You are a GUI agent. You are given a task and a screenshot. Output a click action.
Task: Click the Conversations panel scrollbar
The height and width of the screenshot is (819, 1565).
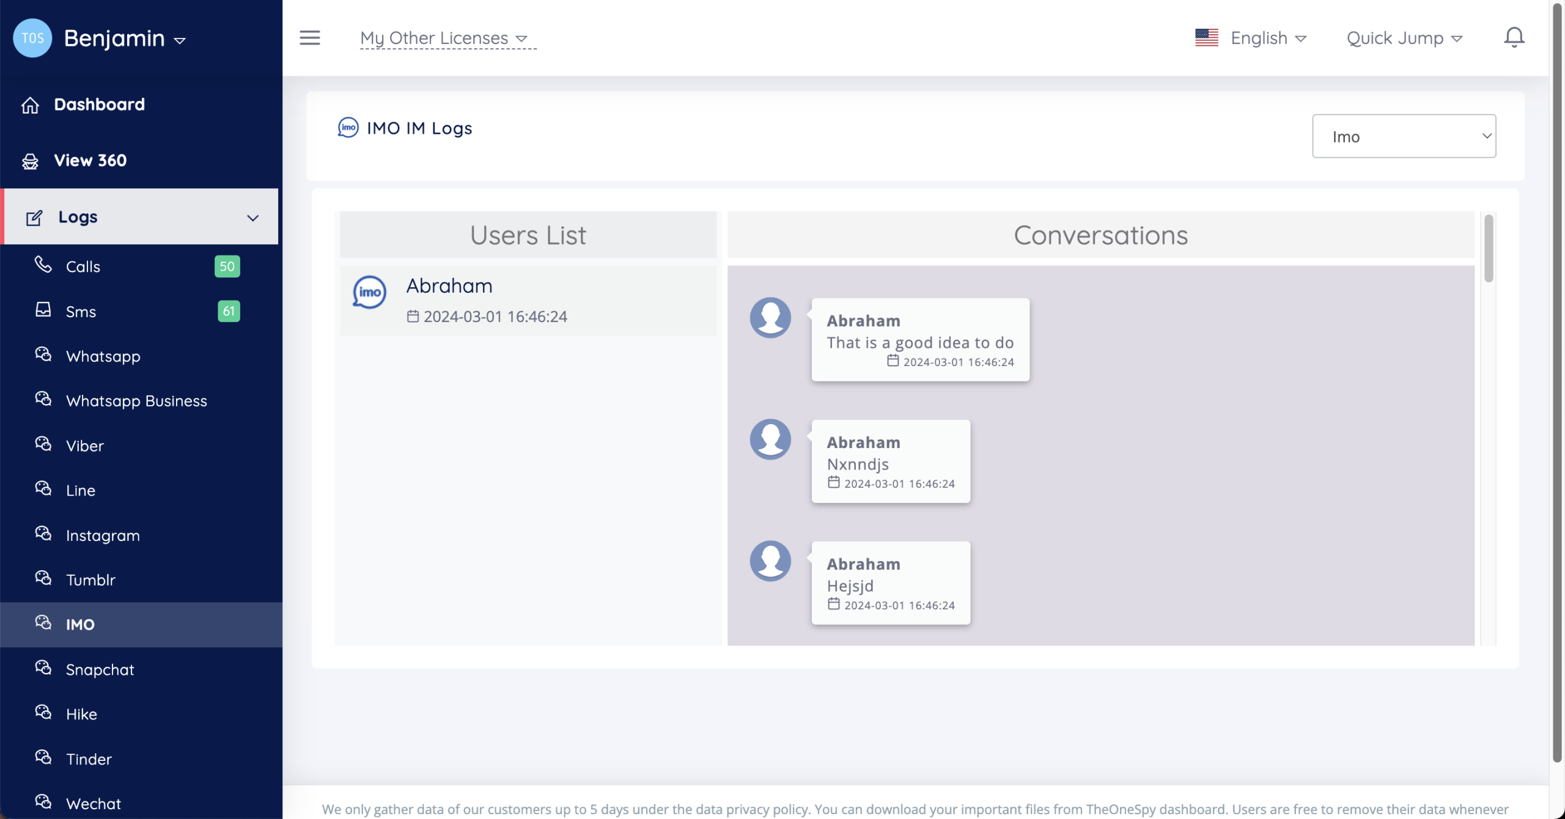(x=1489, y=249)
